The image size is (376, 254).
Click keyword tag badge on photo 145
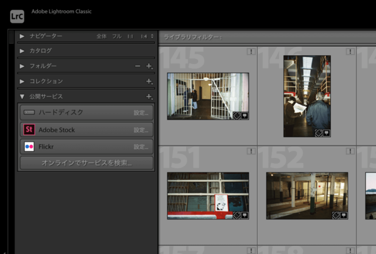(x=237, y=116)
